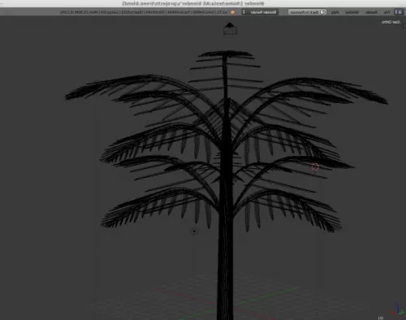This screenshot has height=320, width=406.
Task: Open the editor type selector icon
Action: click(x=400, y=12)
